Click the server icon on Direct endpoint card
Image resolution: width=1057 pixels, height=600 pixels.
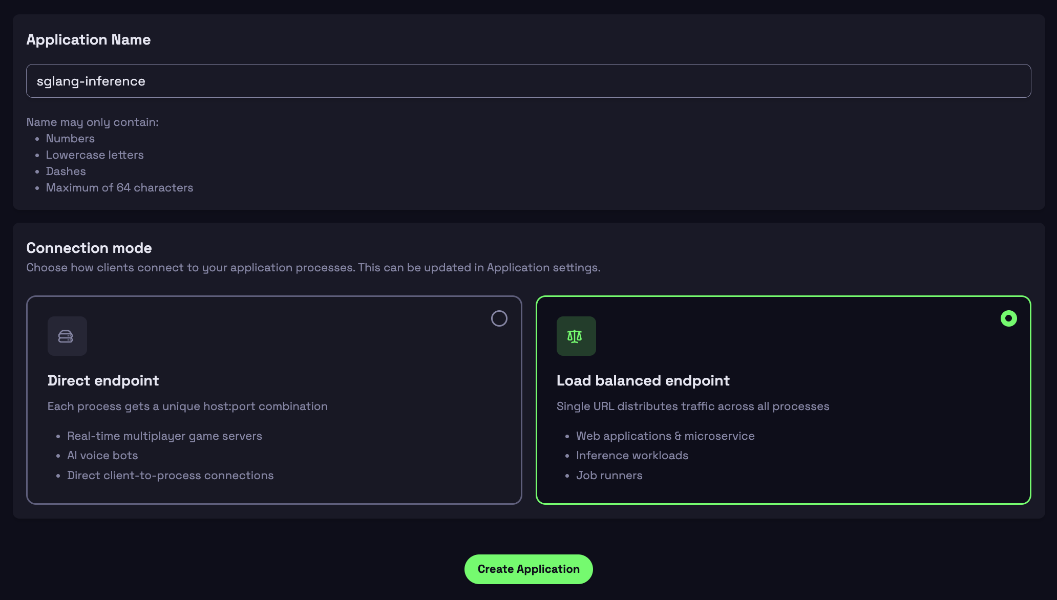point(67,336)
